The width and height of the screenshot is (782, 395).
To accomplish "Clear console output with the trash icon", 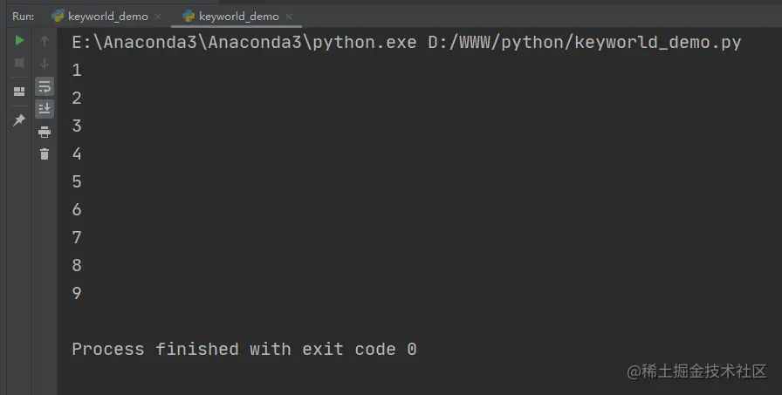I will pyautogui.click(x=45, y=154).
